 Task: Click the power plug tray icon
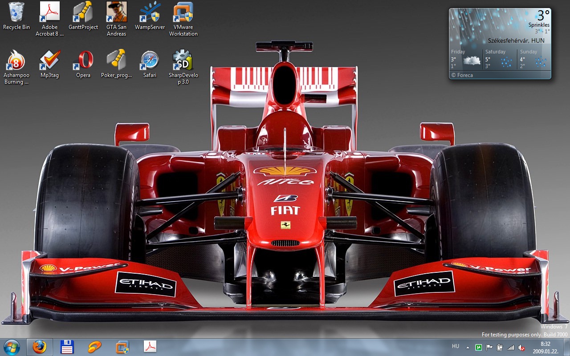500,348
